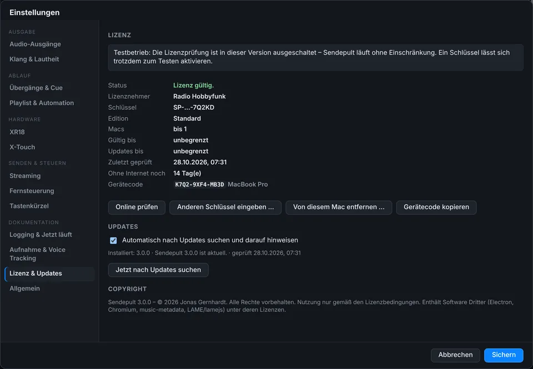The image size is (533, 369).
Task: Cancel with the Abbrechen button
Action: (455, 355)
